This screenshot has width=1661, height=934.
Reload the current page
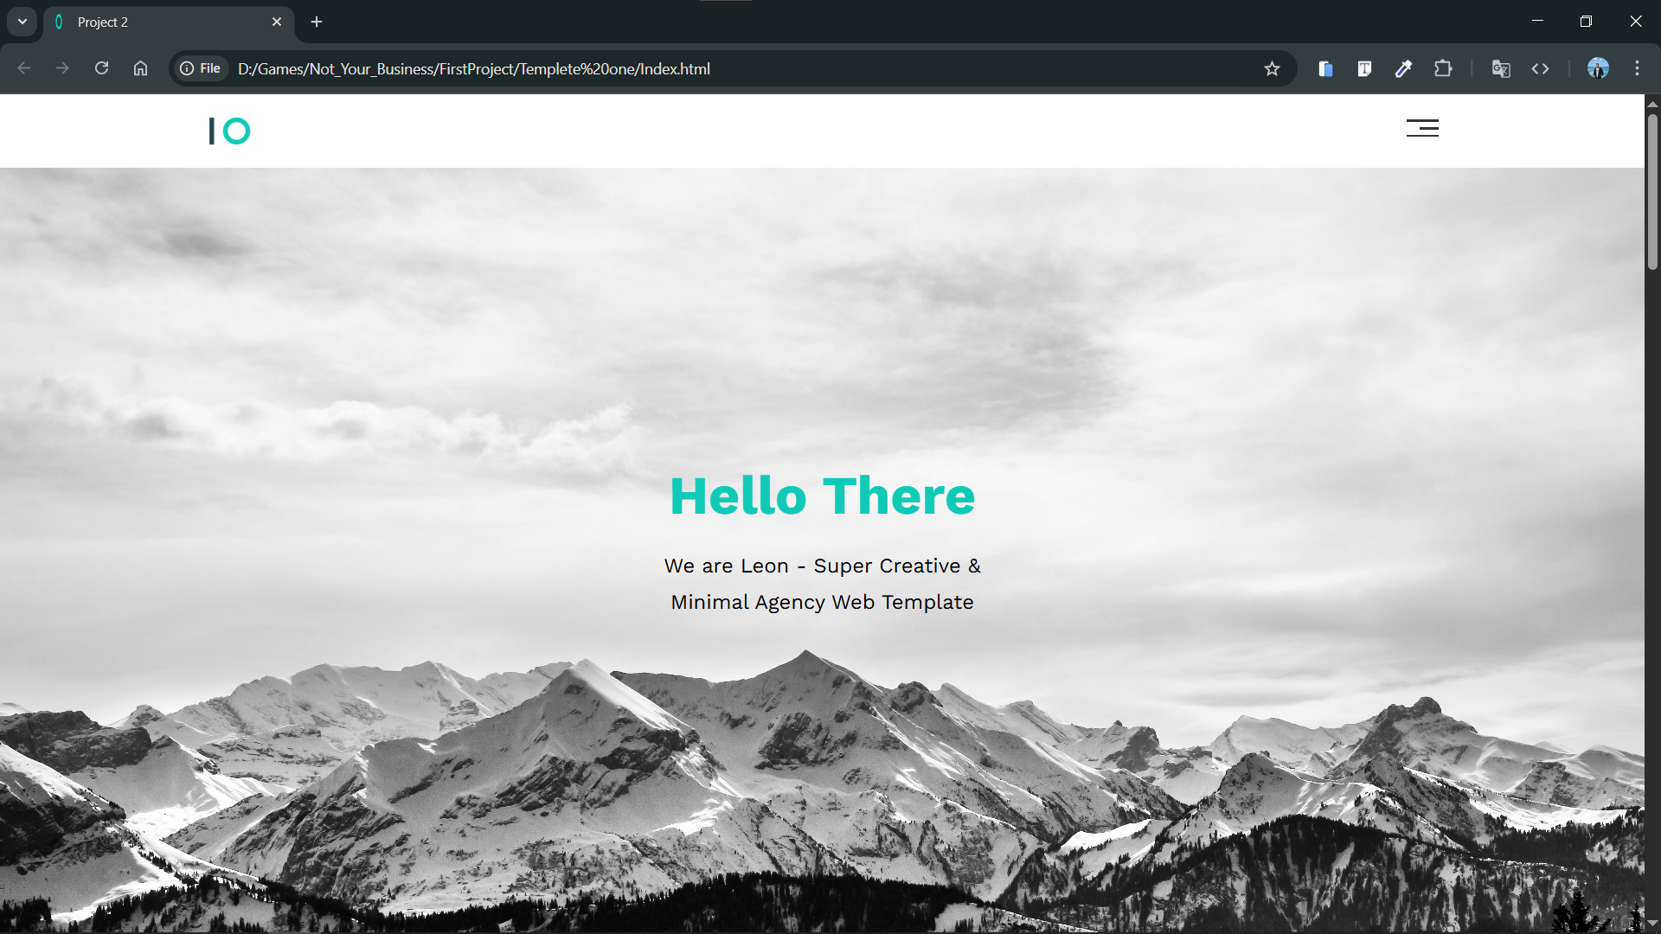pyautogui.click(x=101, y=68)
